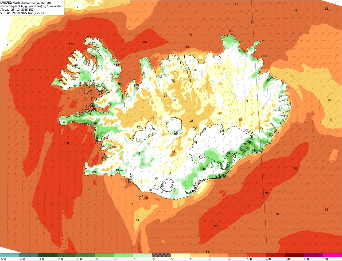Click the VT: Sun. 26.10.2025 16Z line
Screen dimensions: 342x261
point(22,13)
